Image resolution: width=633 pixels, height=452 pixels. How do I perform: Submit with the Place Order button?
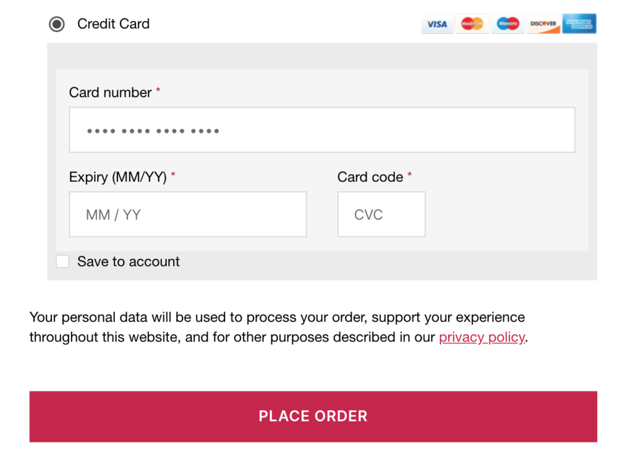click(x=313, y=417)
